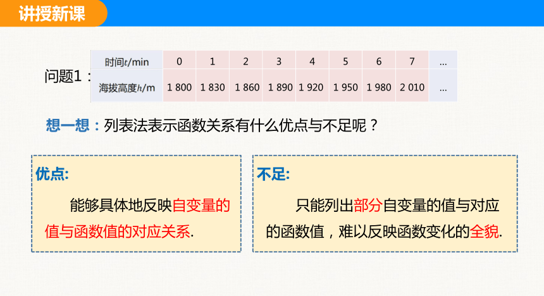This screenshot has height=296, width=544.
Task: Select the text 难以反映函数变化的
Action: click(404, 231)
